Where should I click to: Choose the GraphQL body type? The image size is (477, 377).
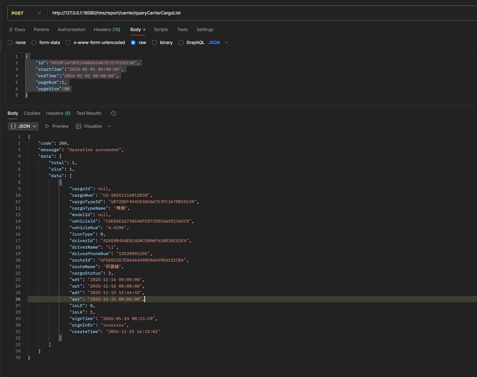click(x=181, y=43)
